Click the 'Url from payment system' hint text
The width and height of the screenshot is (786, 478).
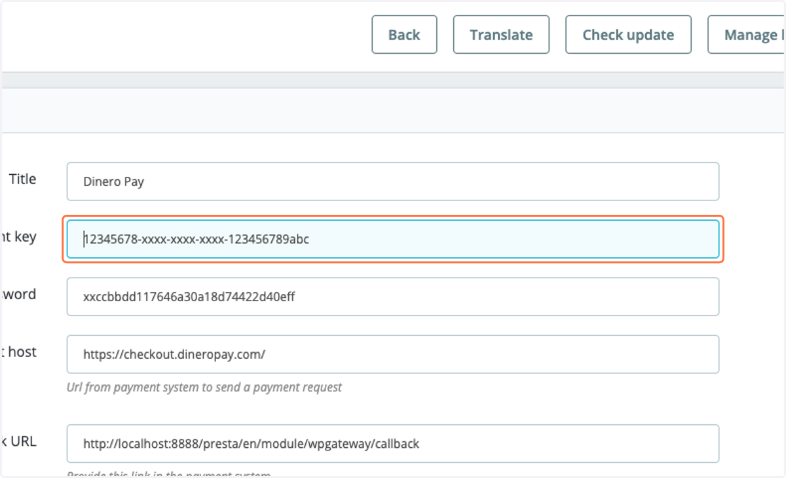[x=204, y=387]
